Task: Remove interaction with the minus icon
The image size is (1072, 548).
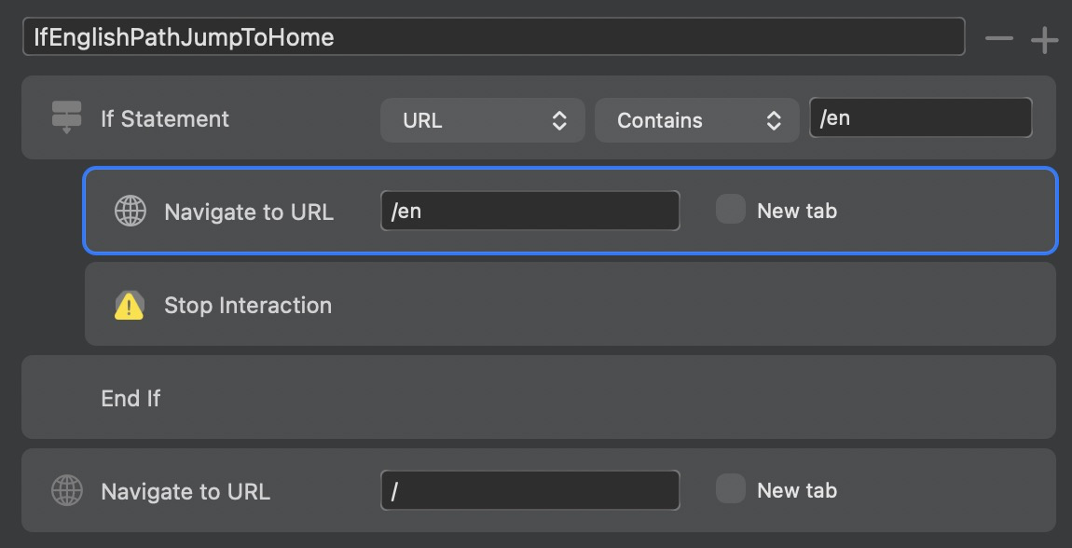Action: point(999,38)
